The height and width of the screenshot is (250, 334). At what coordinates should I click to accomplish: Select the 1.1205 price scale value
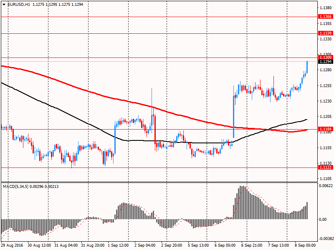click(326, 117)
